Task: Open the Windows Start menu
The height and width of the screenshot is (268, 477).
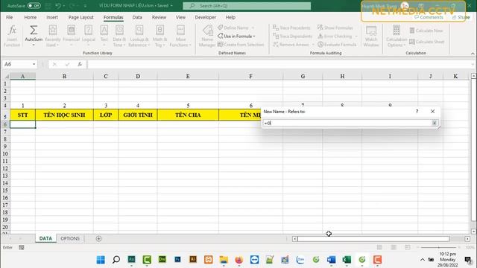Action: pyautogui.click(x=101, y=260)
